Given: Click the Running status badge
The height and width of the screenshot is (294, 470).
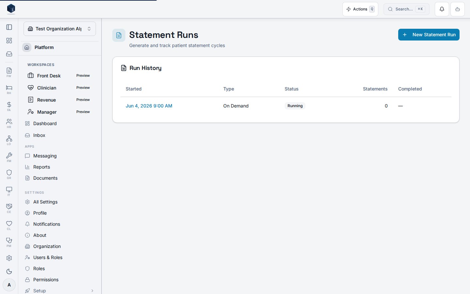Looking at the screenshot, I should point(295,106).
